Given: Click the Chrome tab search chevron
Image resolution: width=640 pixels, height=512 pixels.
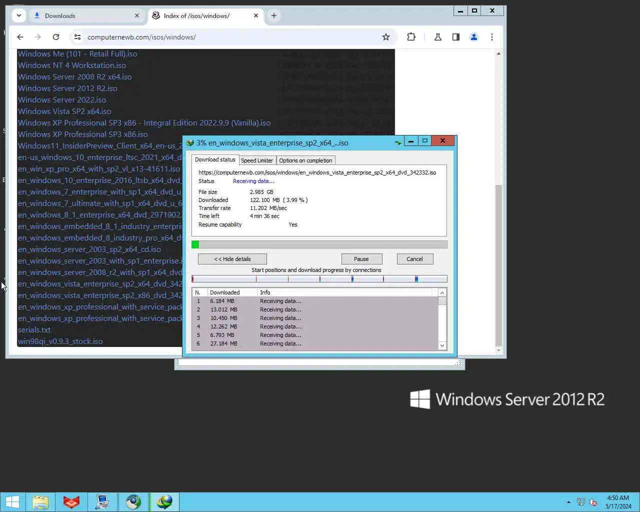Looking at the screenshot, I should [x=18, y=15].
